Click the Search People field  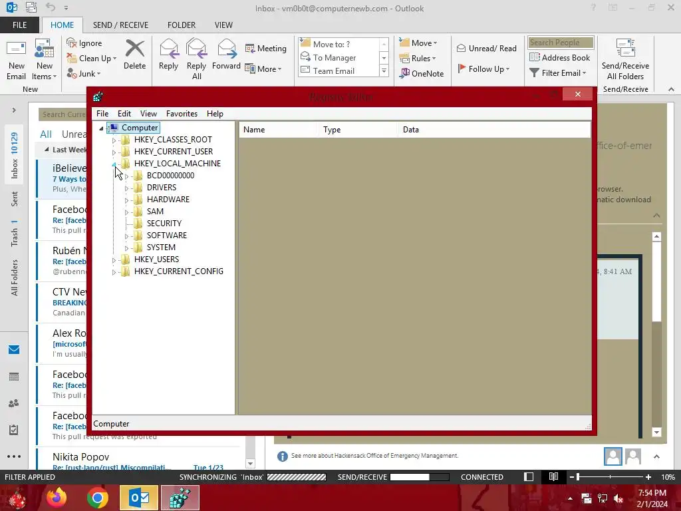[561, 43]
